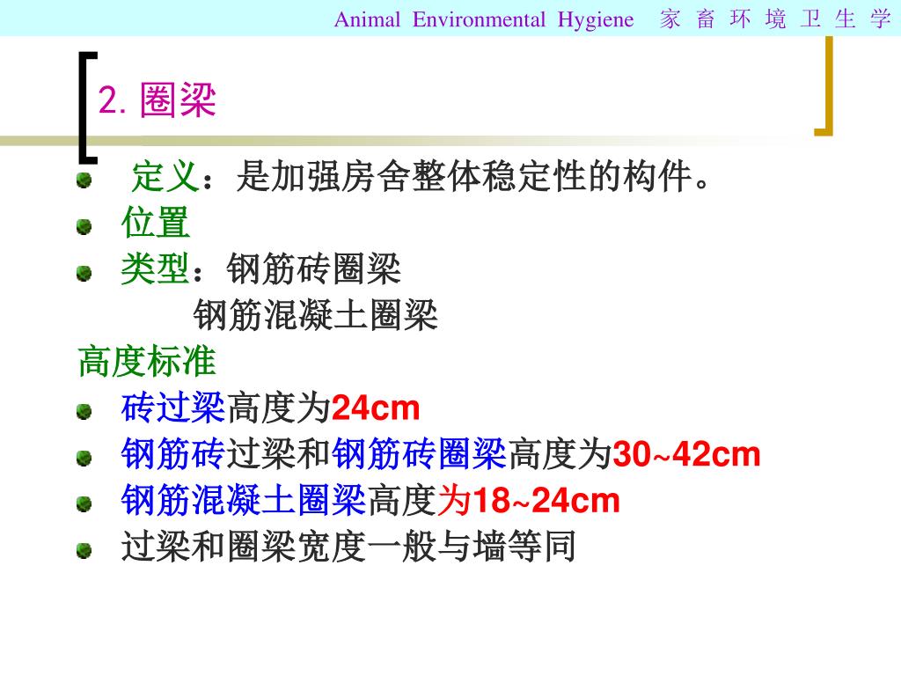Click the green bullet beside '过梁和圈梁宽度' line
The image size is (901, 676).
tap(84, 551)
